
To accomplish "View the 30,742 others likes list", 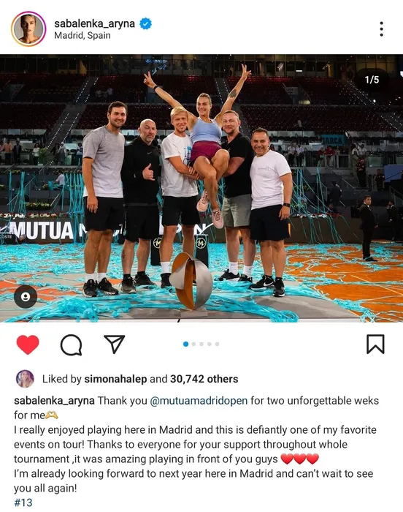I will pyautogui.click(x=204, y=379).
